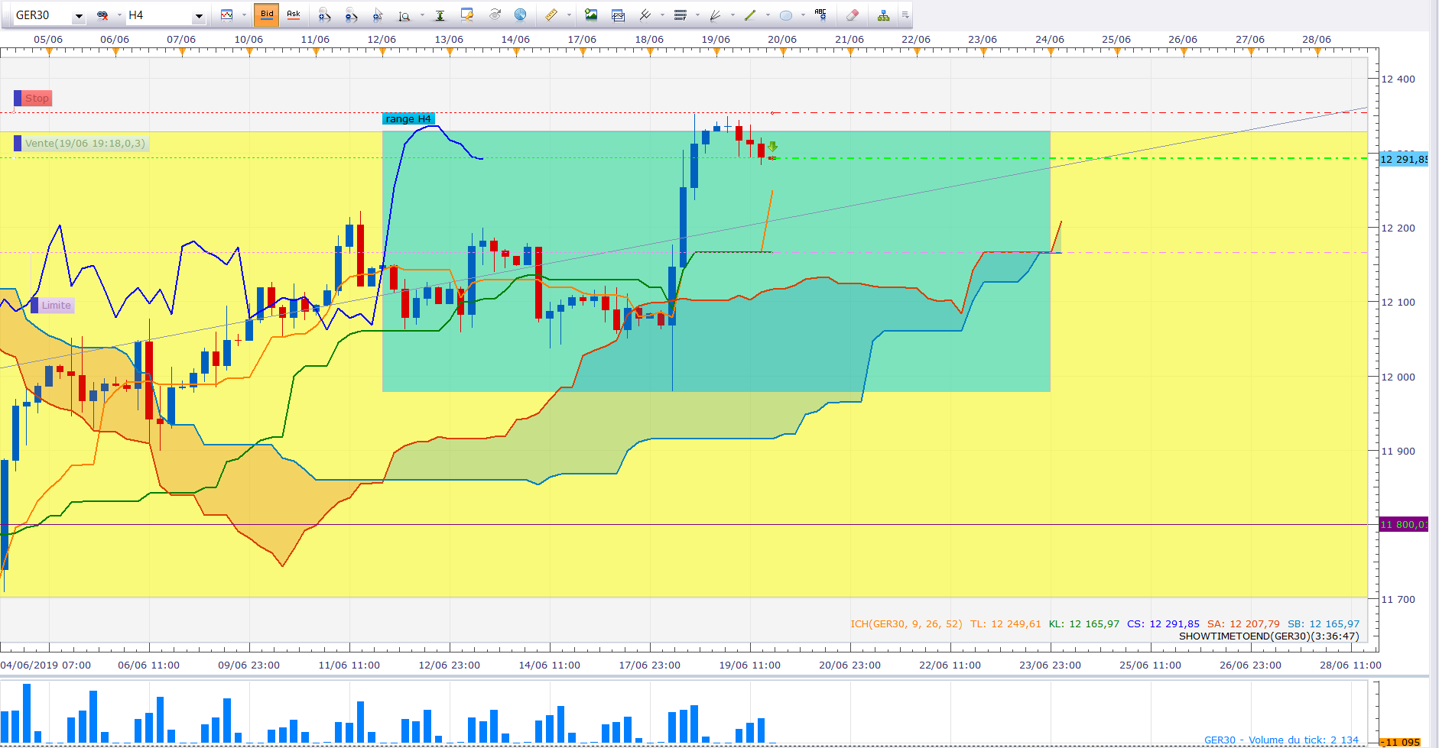Image resolution: width=1439 pixels, height=748 pixels.
Task: Click the 24/06 date on top axis
Action: 1050,40
